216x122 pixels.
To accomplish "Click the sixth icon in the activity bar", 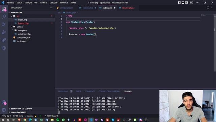I will coord(4,48).
